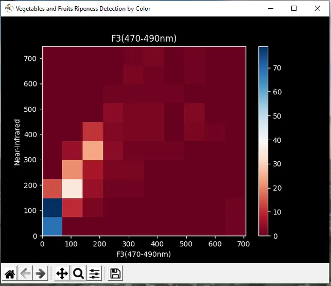Go forward to next view arrow
Viewport: 331px width, 286px height.
pyautogui.click(x=41, y=274)
